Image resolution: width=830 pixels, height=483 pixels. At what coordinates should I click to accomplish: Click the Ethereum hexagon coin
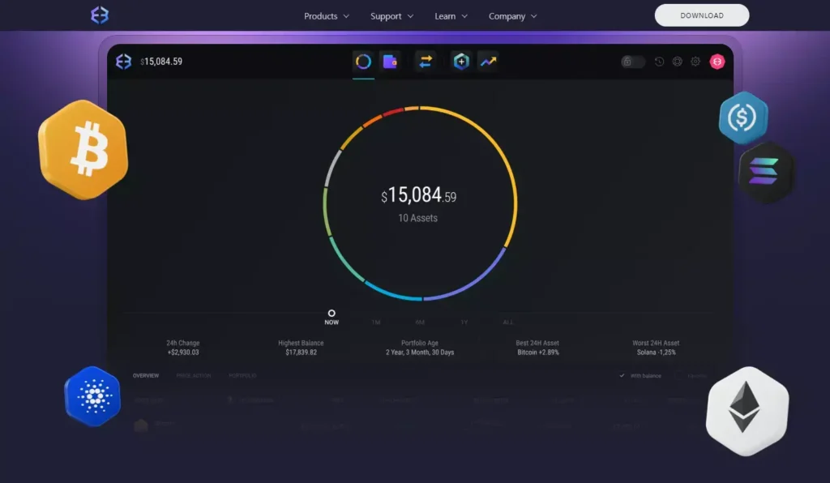pos(747,411)
